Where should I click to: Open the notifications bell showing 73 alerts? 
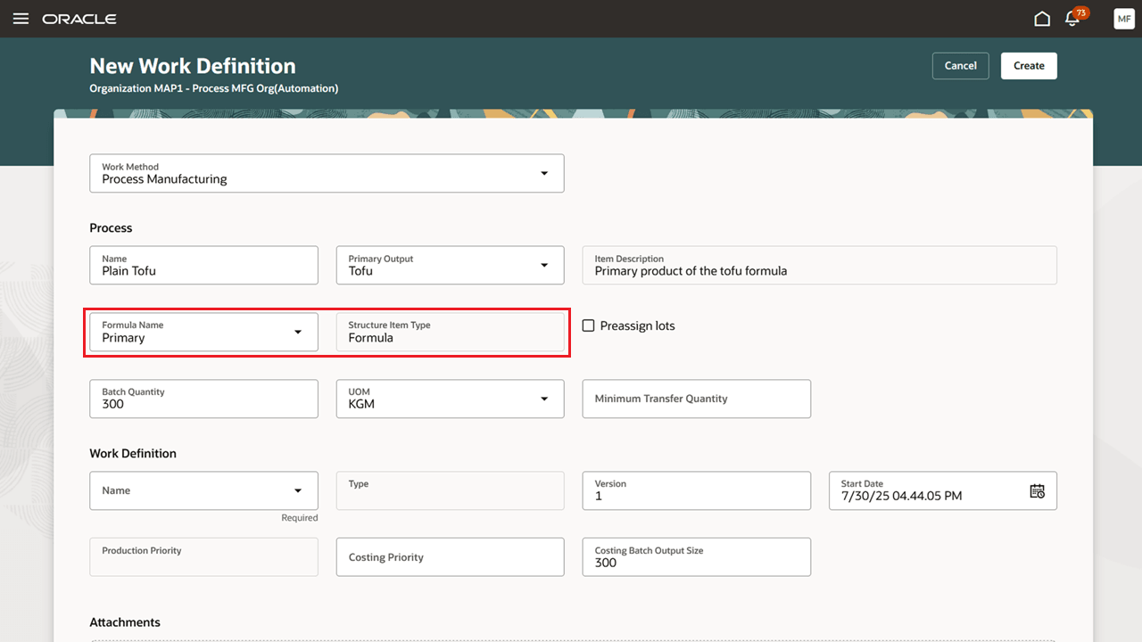1072,19
